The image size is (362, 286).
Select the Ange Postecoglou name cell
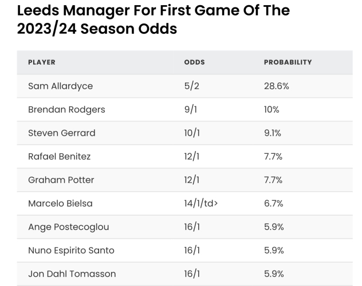pos(68,227)
